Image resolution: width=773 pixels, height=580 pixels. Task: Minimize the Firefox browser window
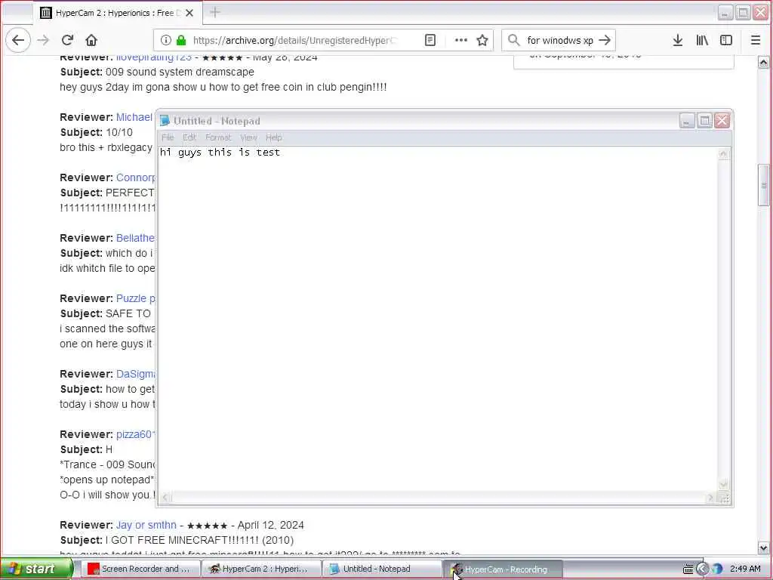click(725, 13)
